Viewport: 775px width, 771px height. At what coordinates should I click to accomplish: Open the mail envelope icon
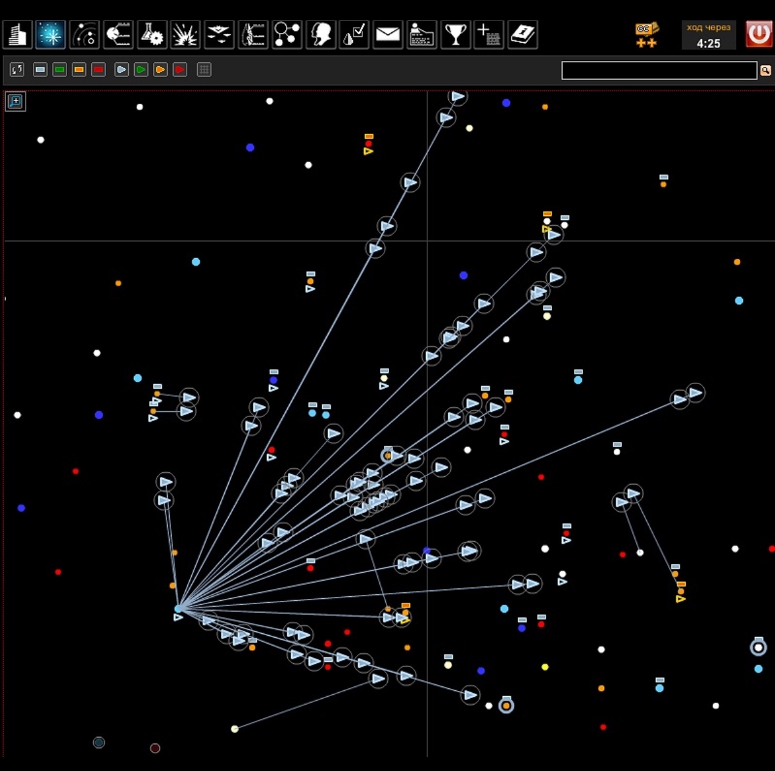point(388,35)
